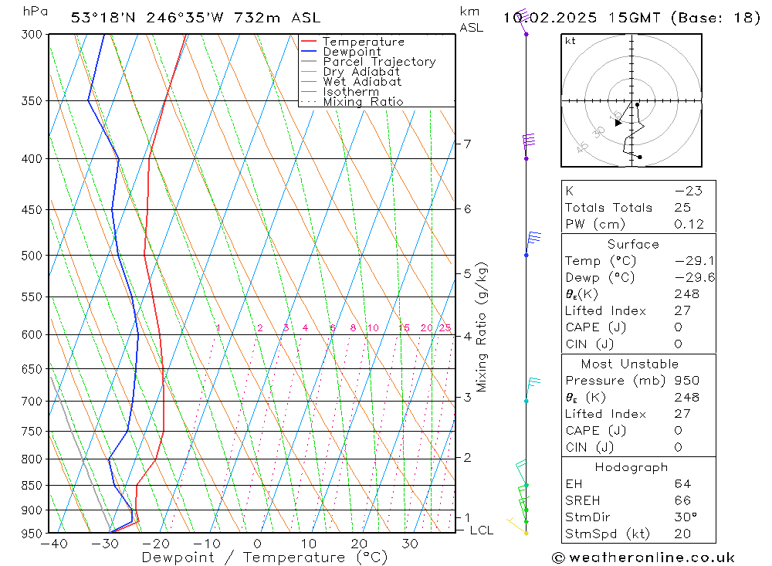Click the StmDir value 30°
The image size is (772, 566).
click(686, 517)
